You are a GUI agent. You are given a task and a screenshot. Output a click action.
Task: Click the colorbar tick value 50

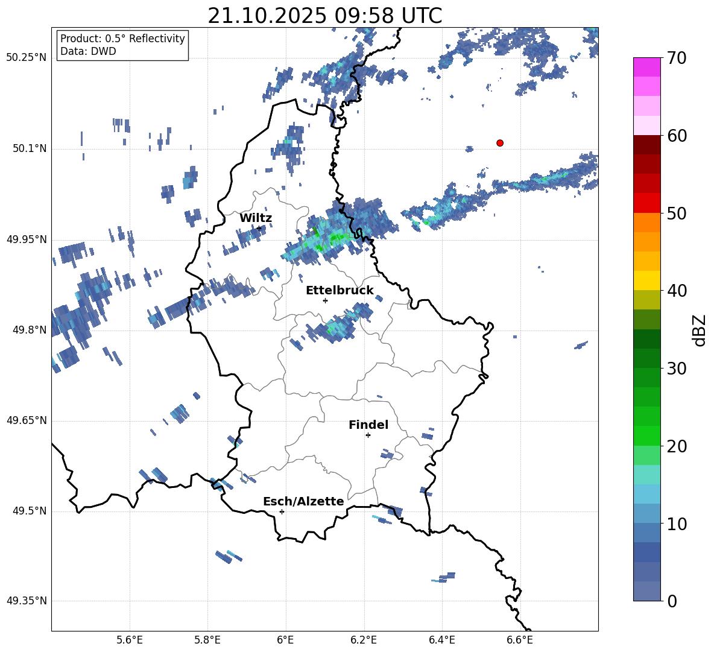click(x=676, y=213)
